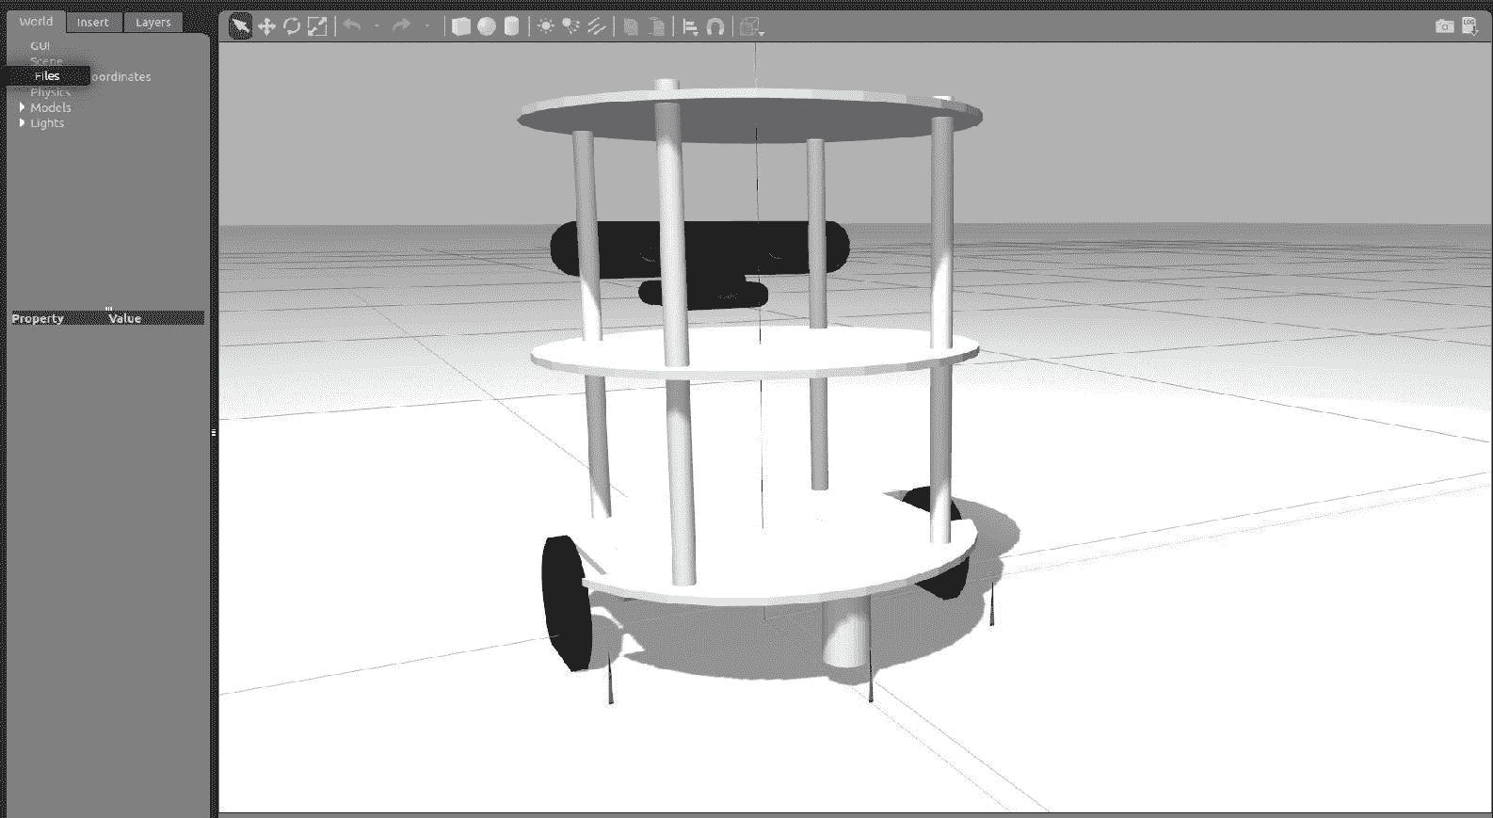Take a screenshot with camera icon
This screenshot has width=1493, height=818.
(1444, 26)
